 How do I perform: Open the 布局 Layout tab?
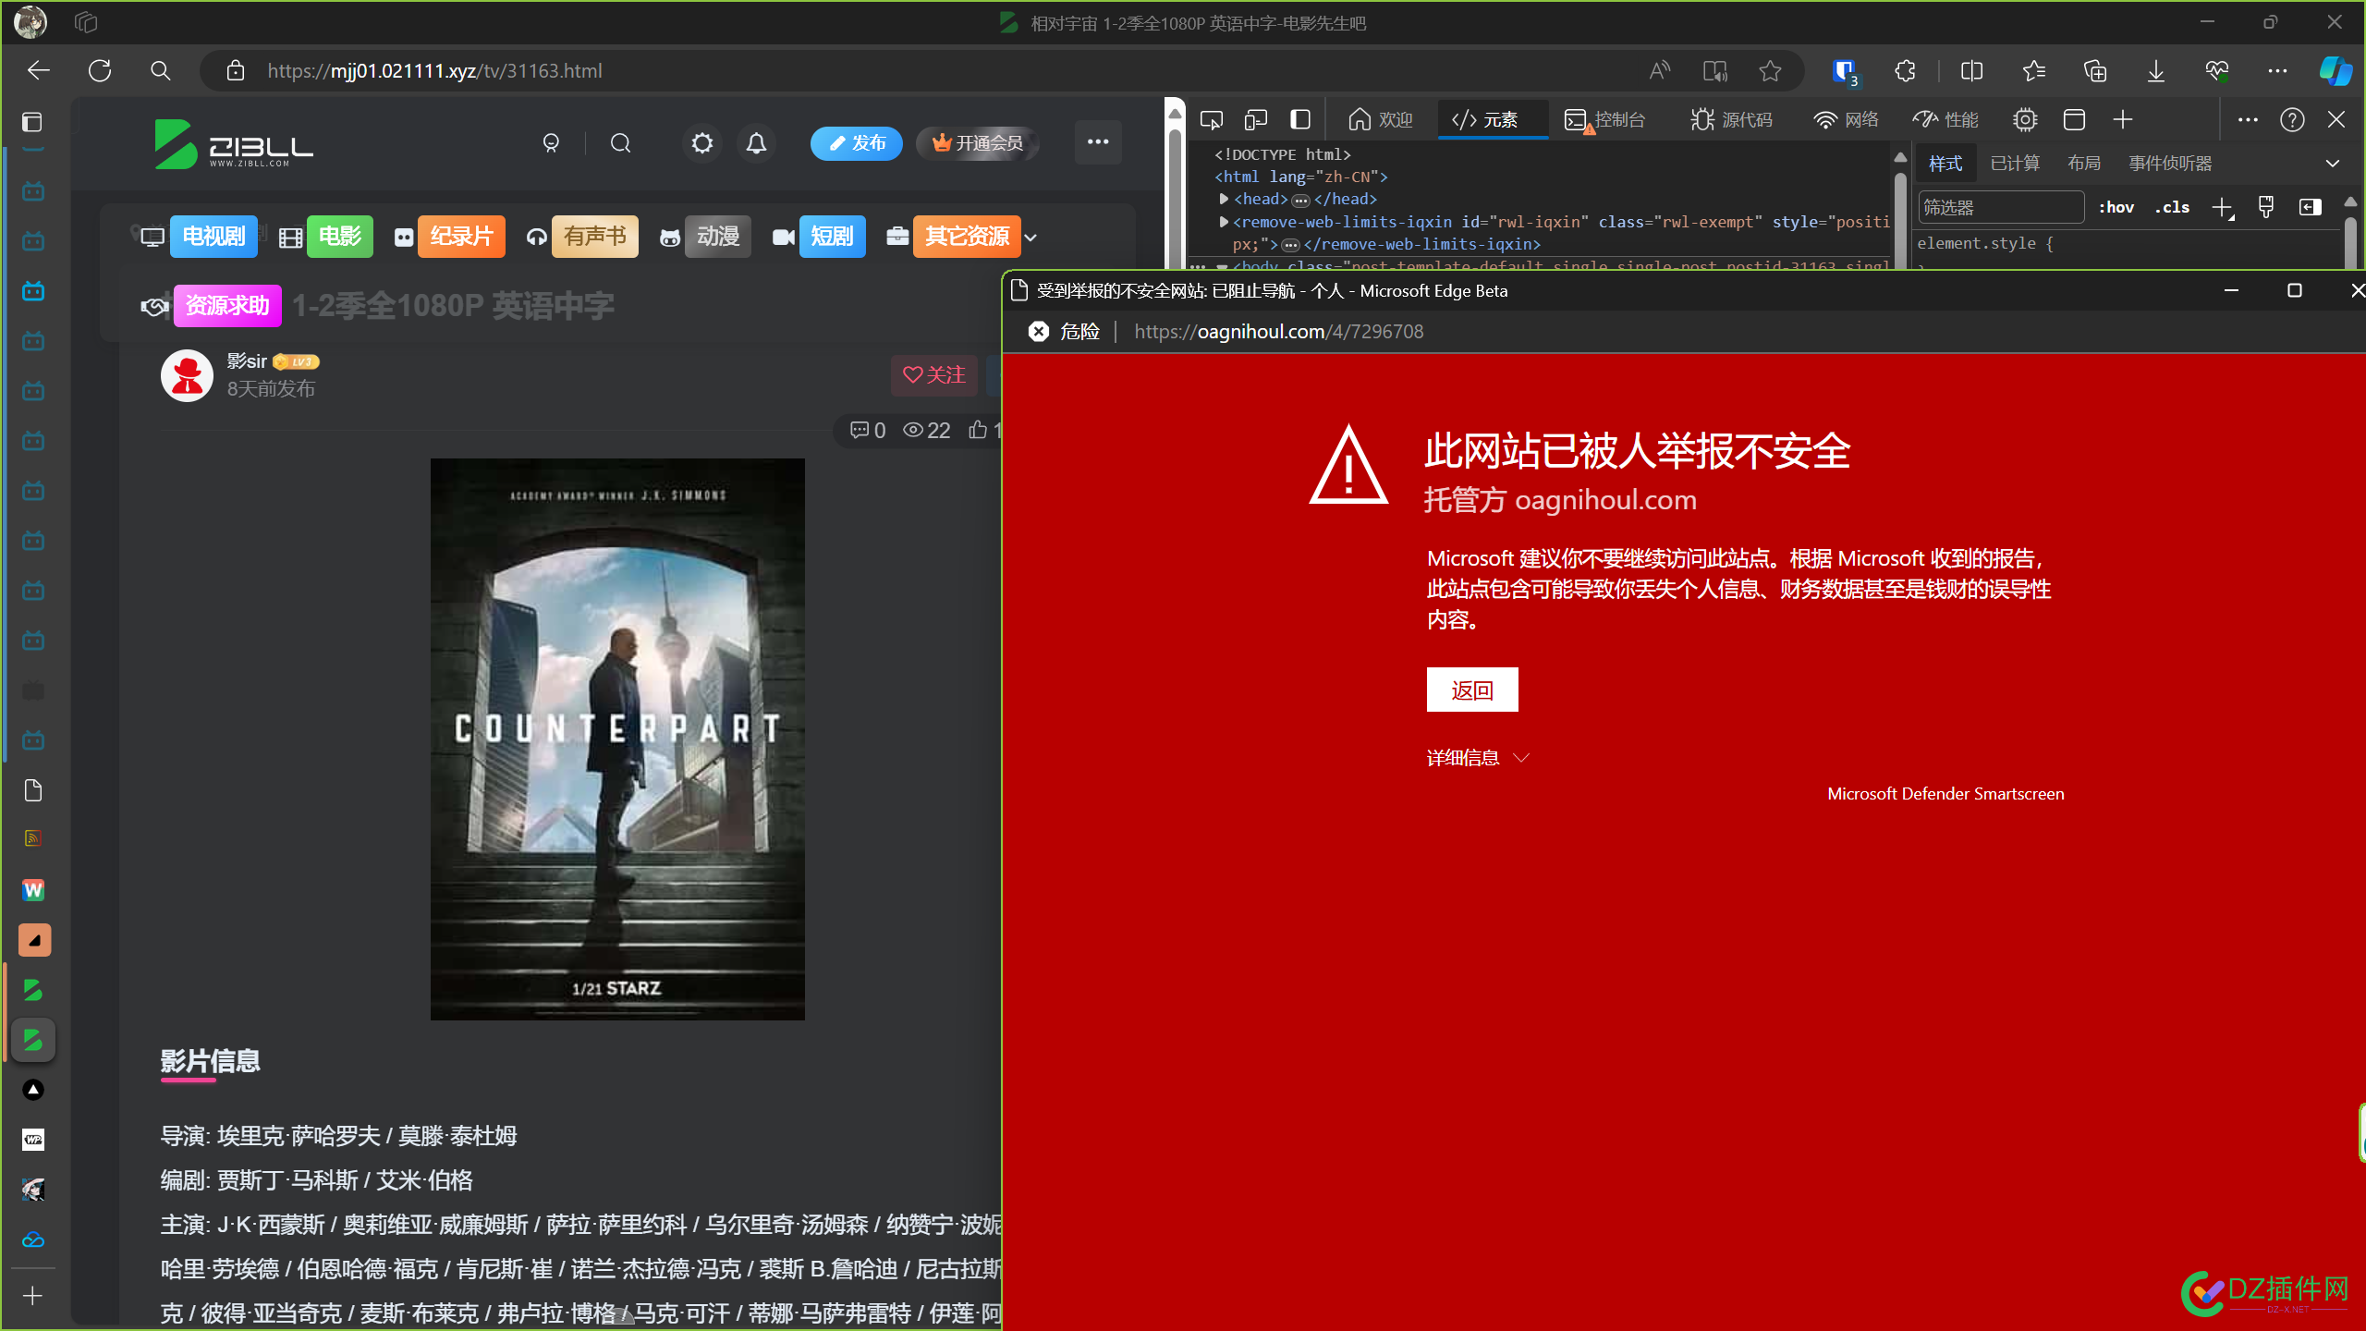point(2084,164)
